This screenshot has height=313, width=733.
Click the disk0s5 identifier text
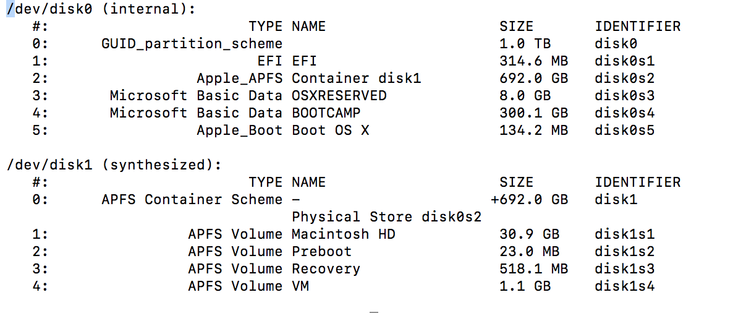click(624, 131)
